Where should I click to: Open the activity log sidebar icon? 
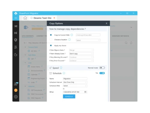pyautogui.click(x=16, y=47)
